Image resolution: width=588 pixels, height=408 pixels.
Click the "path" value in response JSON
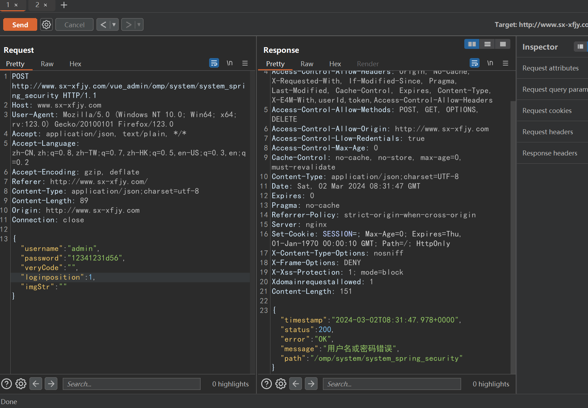click(386, 358)
